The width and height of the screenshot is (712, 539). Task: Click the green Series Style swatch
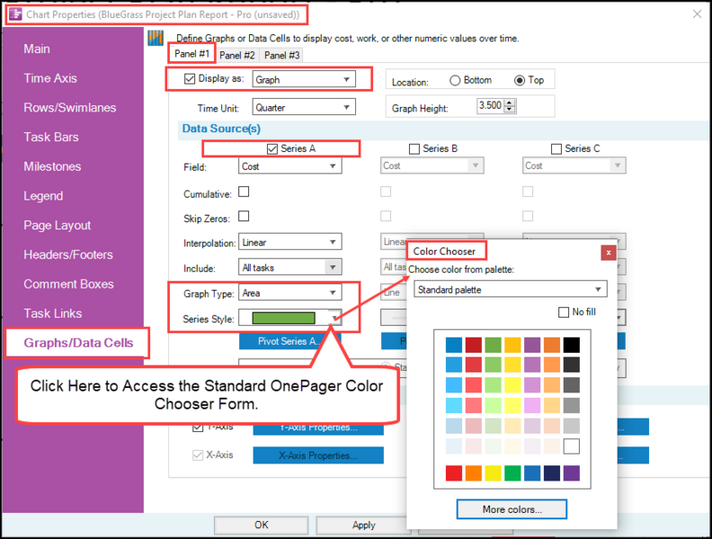click(284, 319)
